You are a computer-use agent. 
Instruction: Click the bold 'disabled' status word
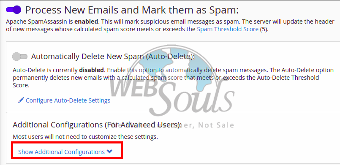(x=92, y=70)
